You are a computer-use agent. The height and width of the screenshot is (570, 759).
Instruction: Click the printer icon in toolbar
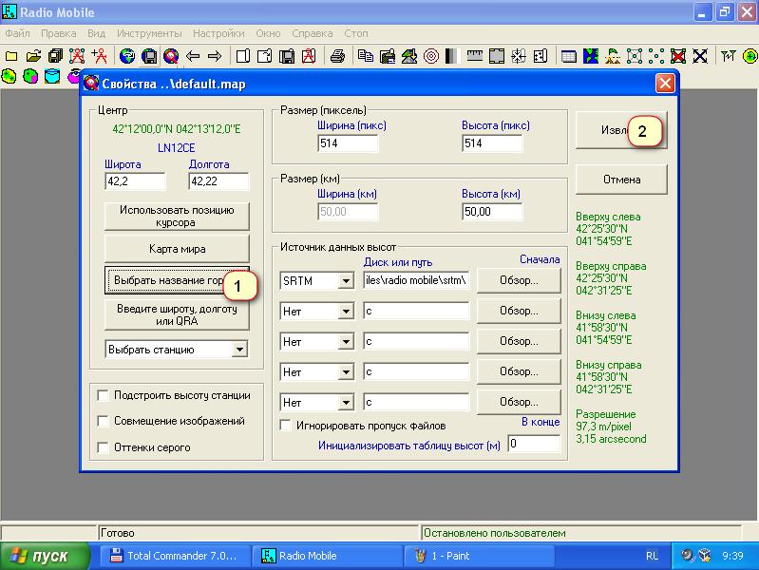pyautogui.click(x=337, y=56)
